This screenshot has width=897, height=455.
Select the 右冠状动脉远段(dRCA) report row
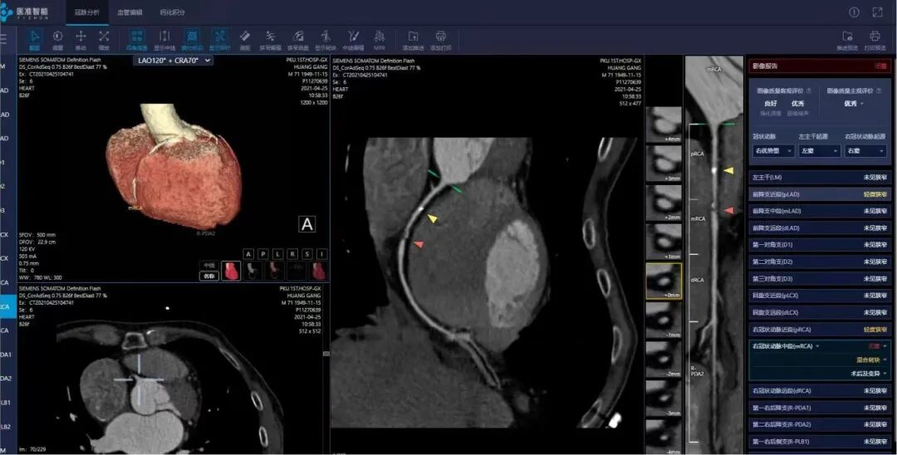point(820,391)
